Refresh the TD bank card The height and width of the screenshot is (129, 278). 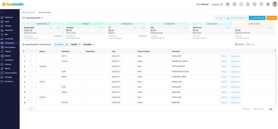(x=135, y=28)
